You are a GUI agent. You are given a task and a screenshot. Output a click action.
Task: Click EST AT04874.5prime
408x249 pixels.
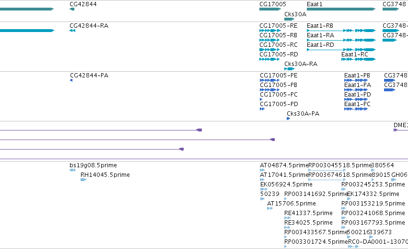(x=284, y=165)
